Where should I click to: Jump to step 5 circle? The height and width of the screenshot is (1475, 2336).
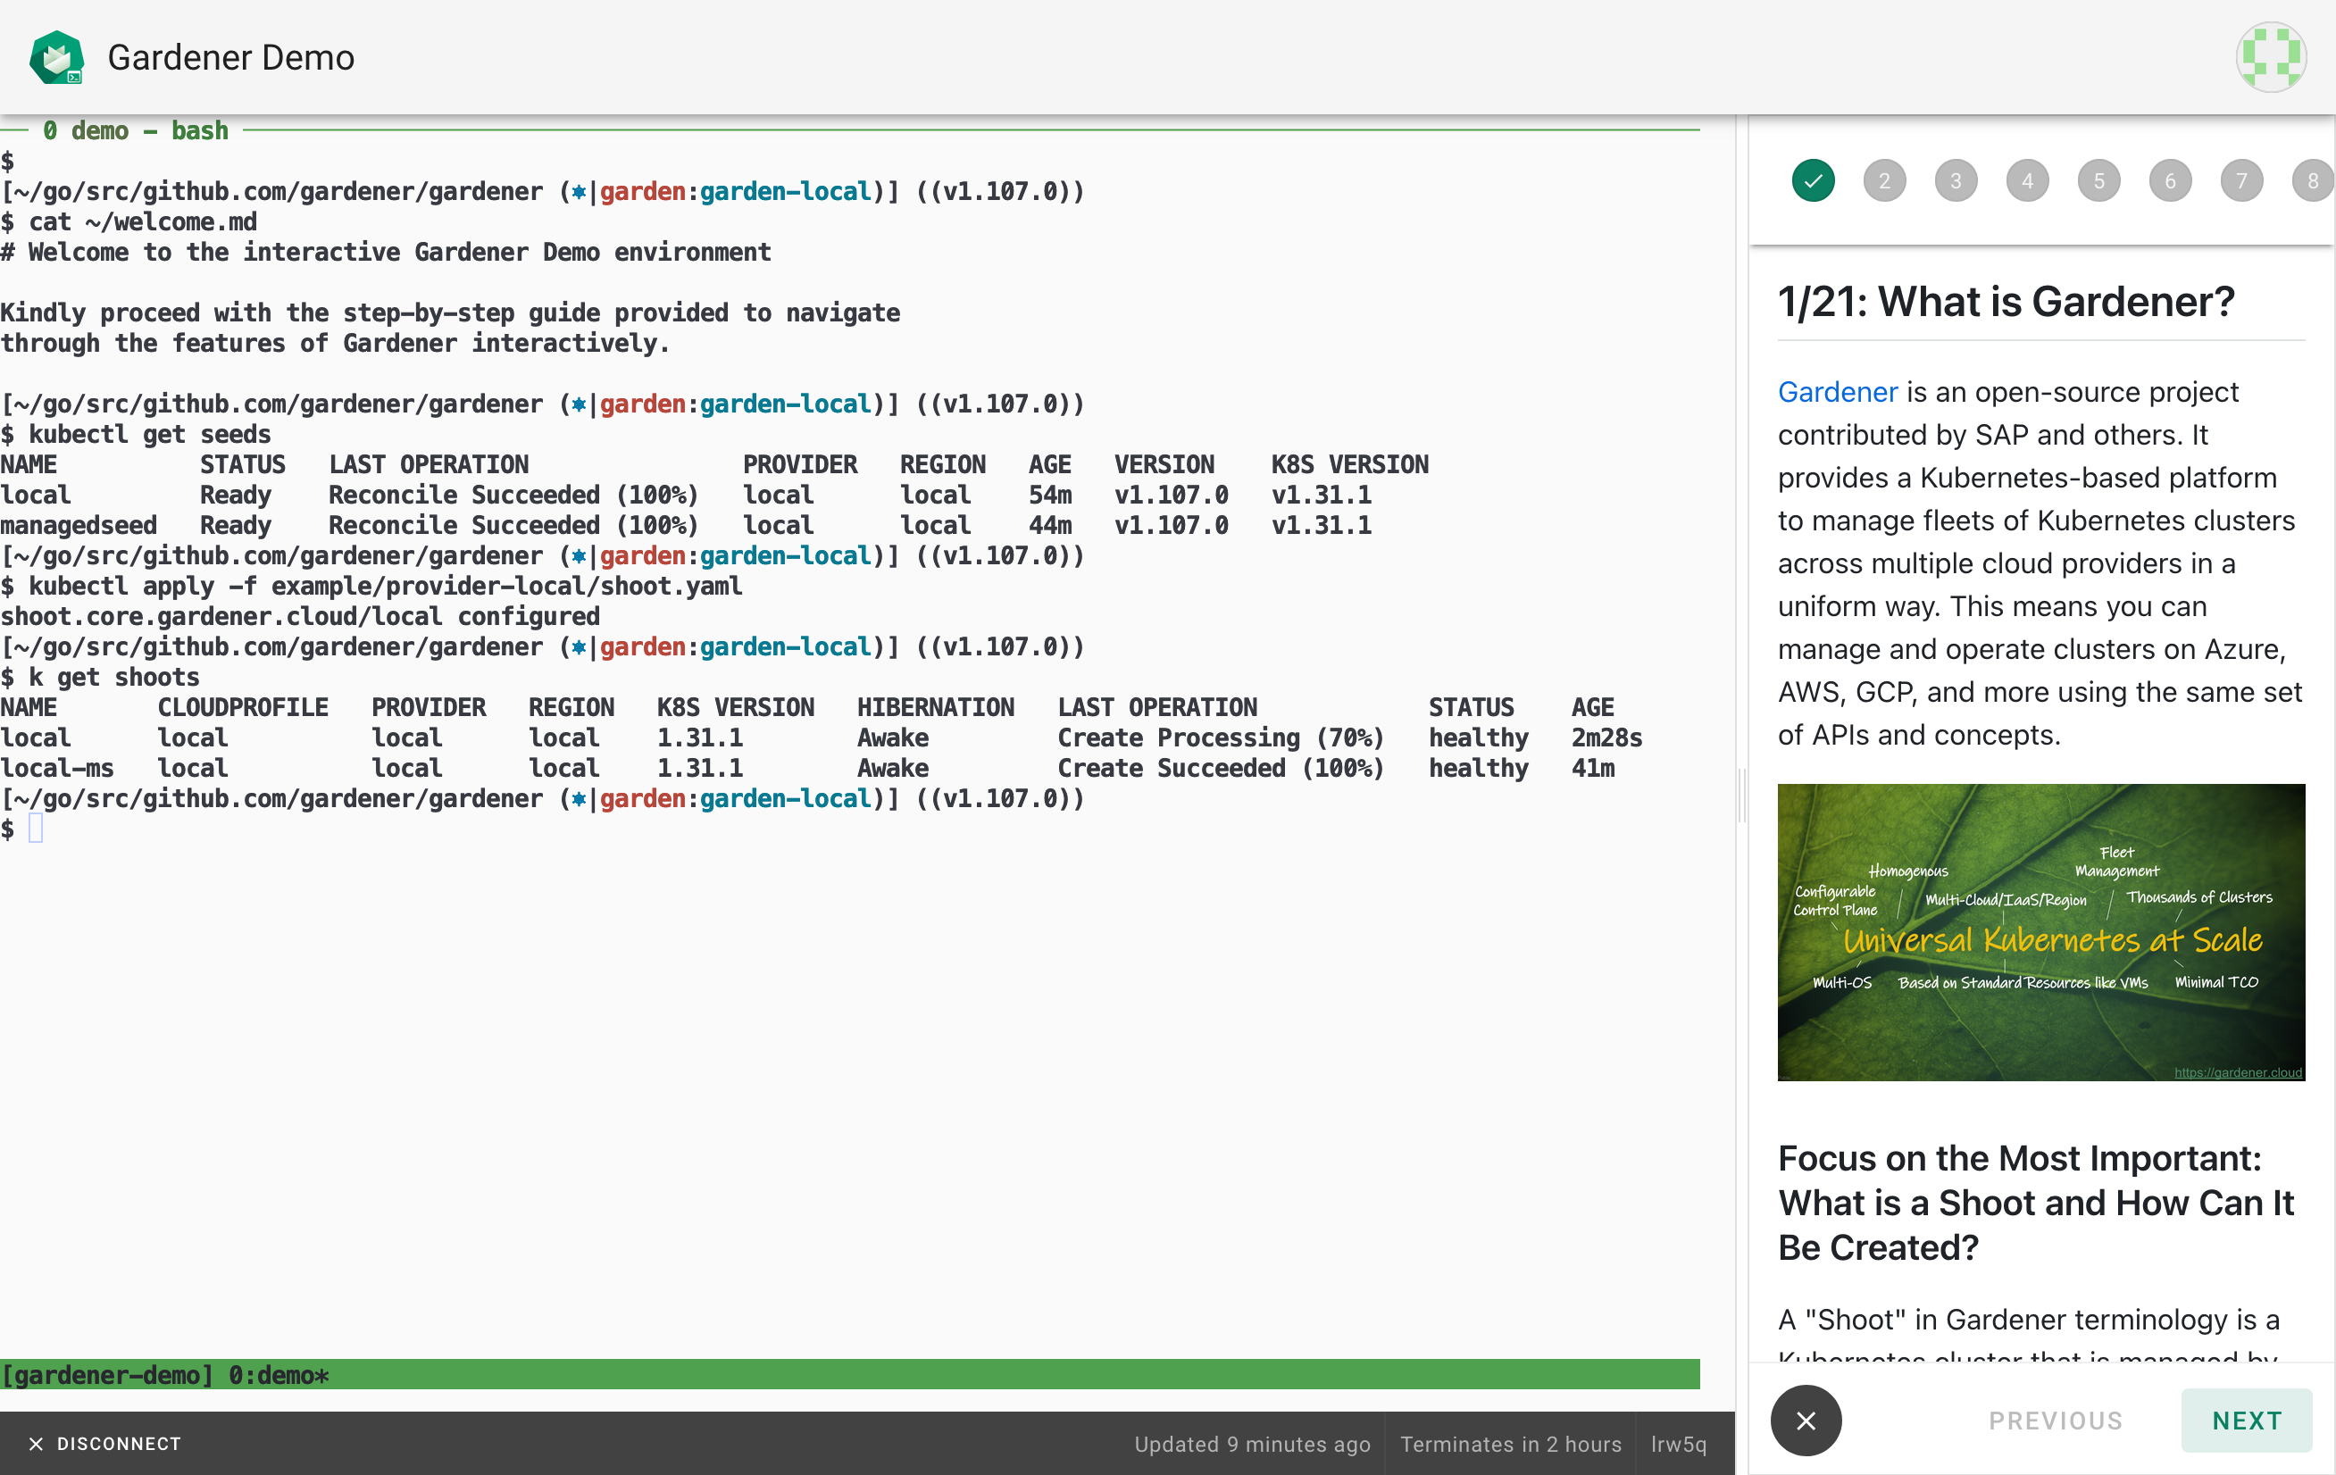coord(2098,180)
